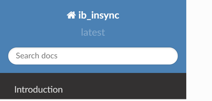Click the word 'Introduction' in dark panel

[x=38, y=89]
